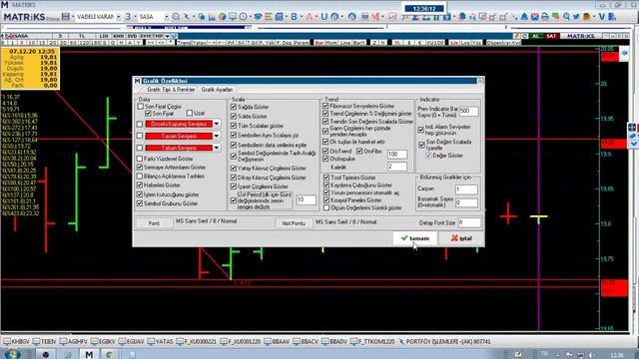
Task: Confirm dialog with tamam button
Action: (415, 238)
